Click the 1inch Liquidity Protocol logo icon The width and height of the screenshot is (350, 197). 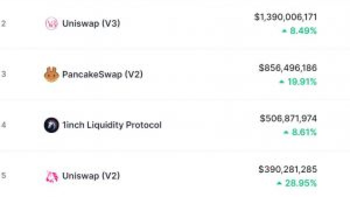[51, 125]
